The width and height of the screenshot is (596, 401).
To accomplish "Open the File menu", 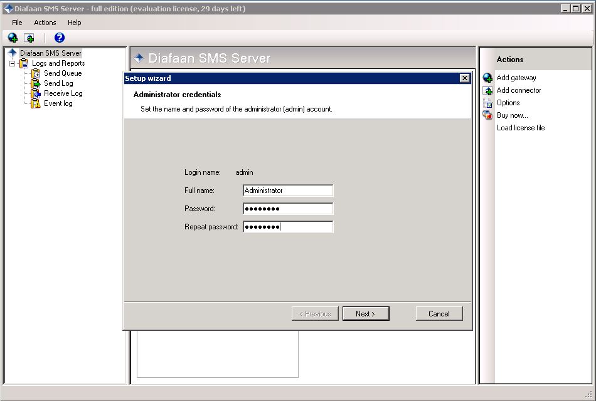I will pyautogui.click(x=16, y=23).
